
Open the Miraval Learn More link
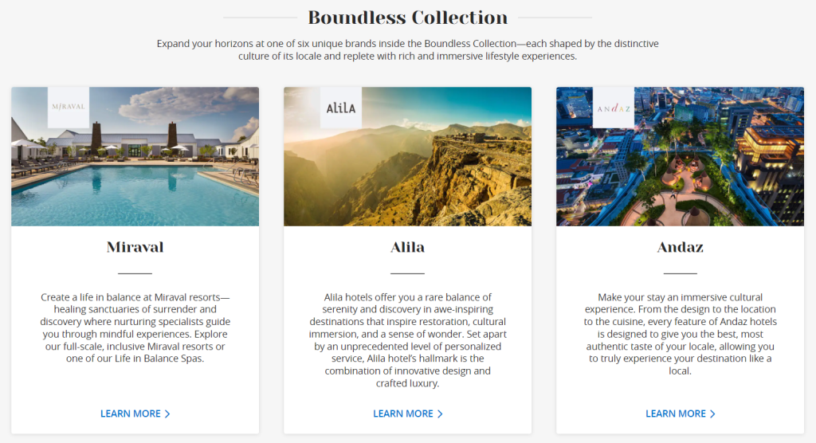131,414
